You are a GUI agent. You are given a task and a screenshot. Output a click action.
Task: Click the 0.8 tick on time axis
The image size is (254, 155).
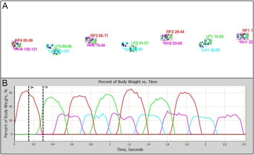91,145
